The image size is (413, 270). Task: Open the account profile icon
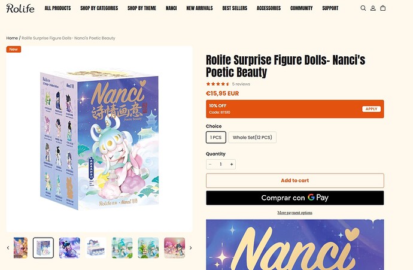point(373,8)
